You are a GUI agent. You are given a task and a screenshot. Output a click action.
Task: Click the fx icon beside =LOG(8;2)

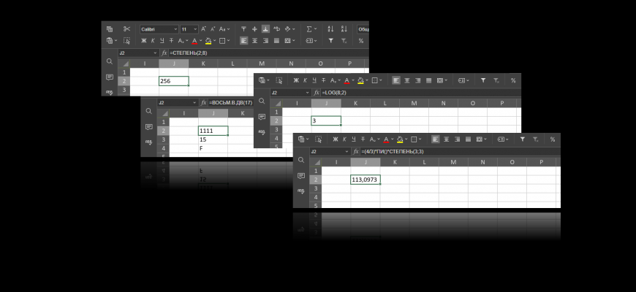(317, 93)
